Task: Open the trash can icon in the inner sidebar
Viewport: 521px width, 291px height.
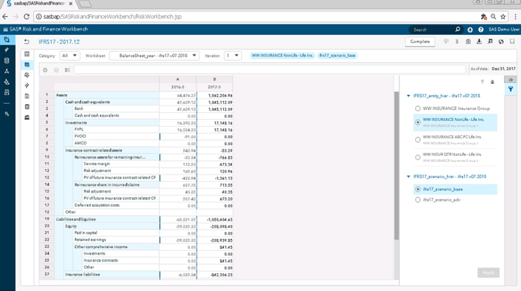Action: tap(27, 107)
